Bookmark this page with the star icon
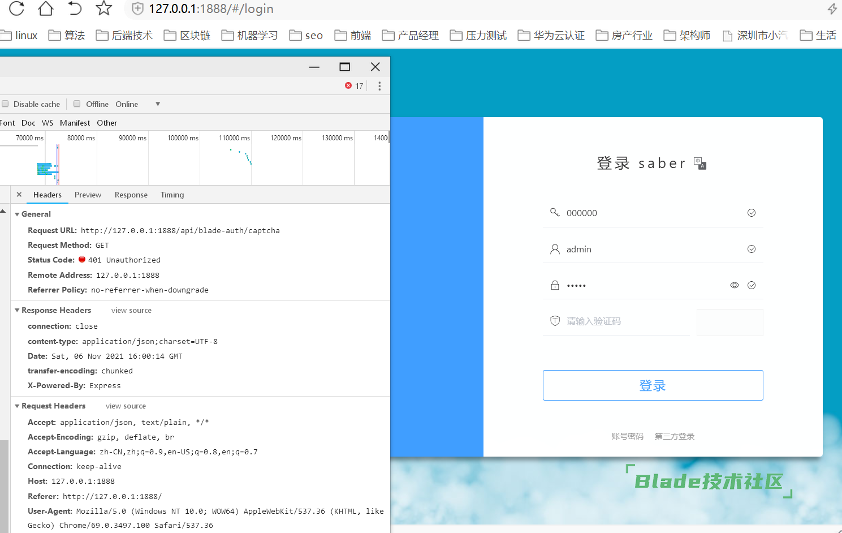The width and height of the screenshot is (842, 533). (103, 8)
